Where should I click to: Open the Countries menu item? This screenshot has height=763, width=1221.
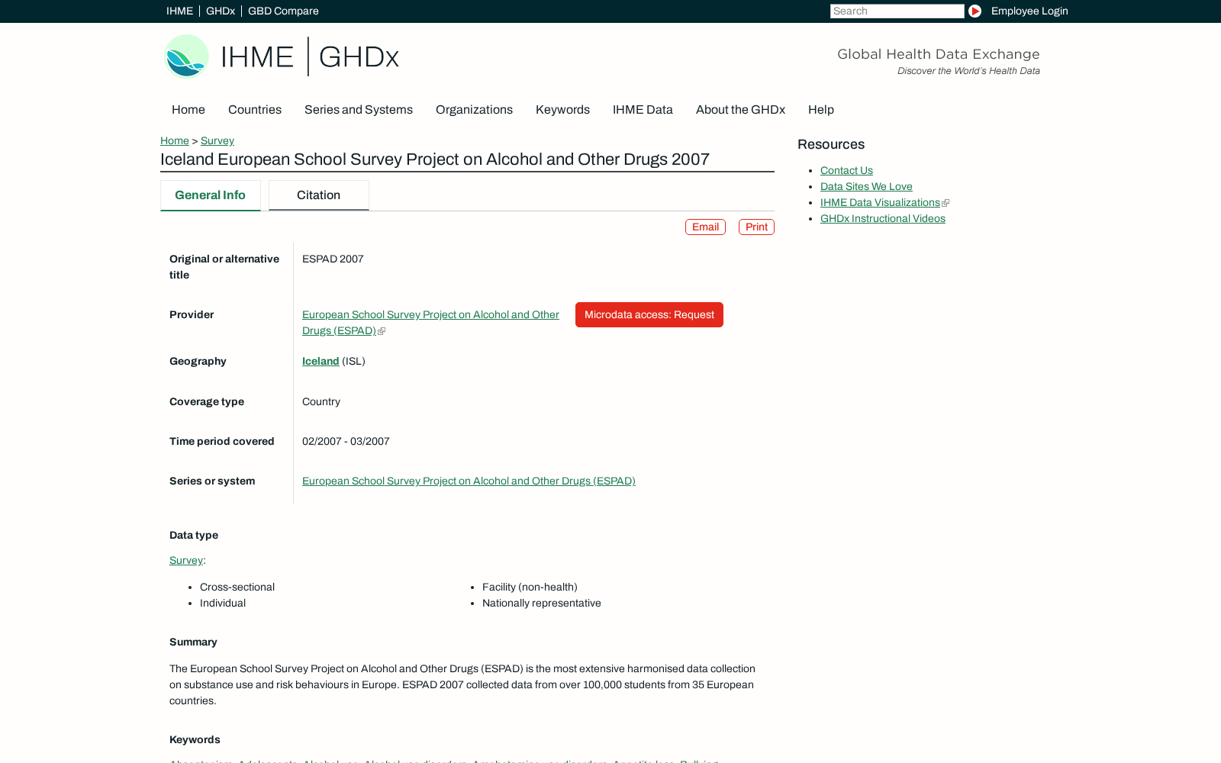tap(255, 110)
